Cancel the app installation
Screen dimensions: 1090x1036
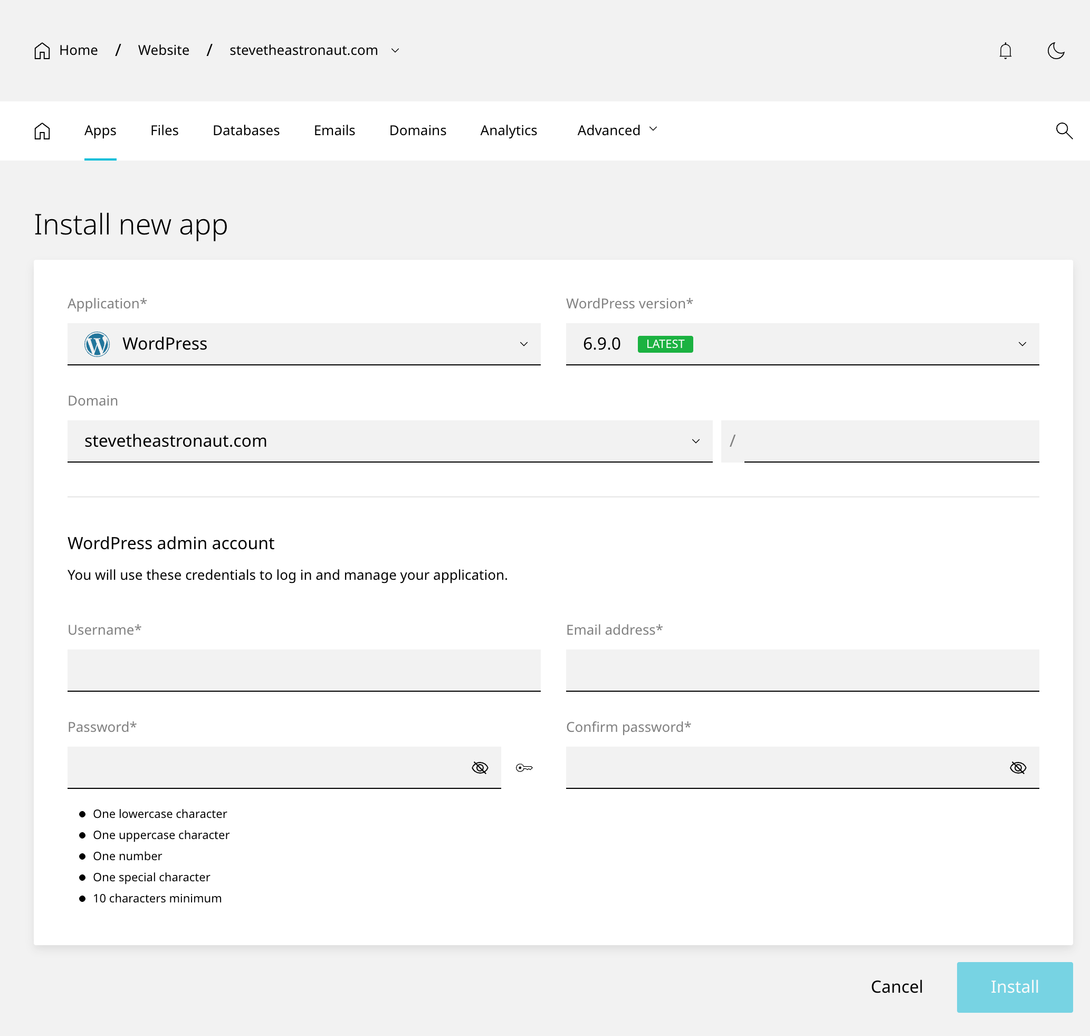point(896,987)
